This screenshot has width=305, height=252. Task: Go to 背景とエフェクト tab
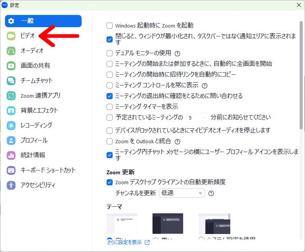click(43, 111)
